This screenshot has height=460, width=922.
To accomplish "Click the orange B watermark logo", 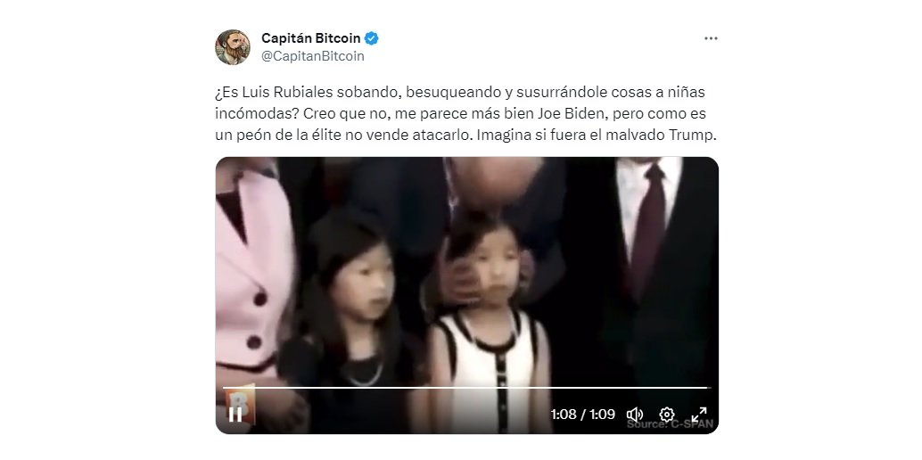I will (x=241, y=404).
